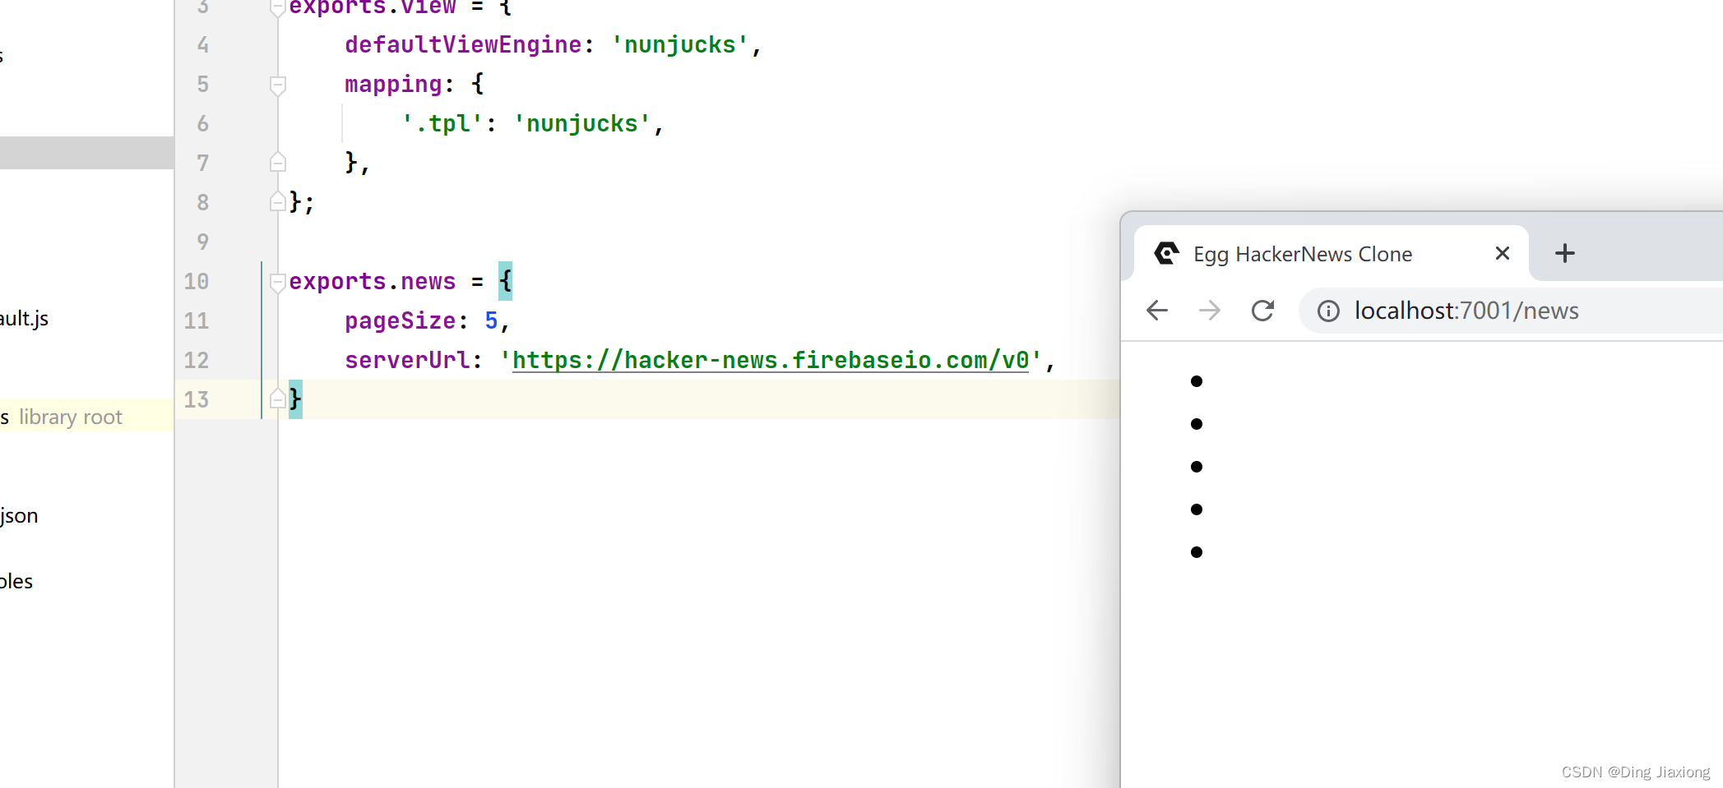Open the hacker-news firebaseio URL link

[x=771, y=360]
